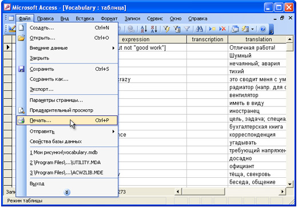Select the expression column header

click(x=152, y=39)
